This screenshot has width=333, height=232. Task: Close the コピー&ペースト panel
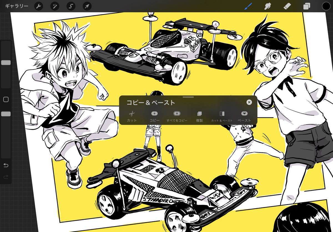coord(249,102)
